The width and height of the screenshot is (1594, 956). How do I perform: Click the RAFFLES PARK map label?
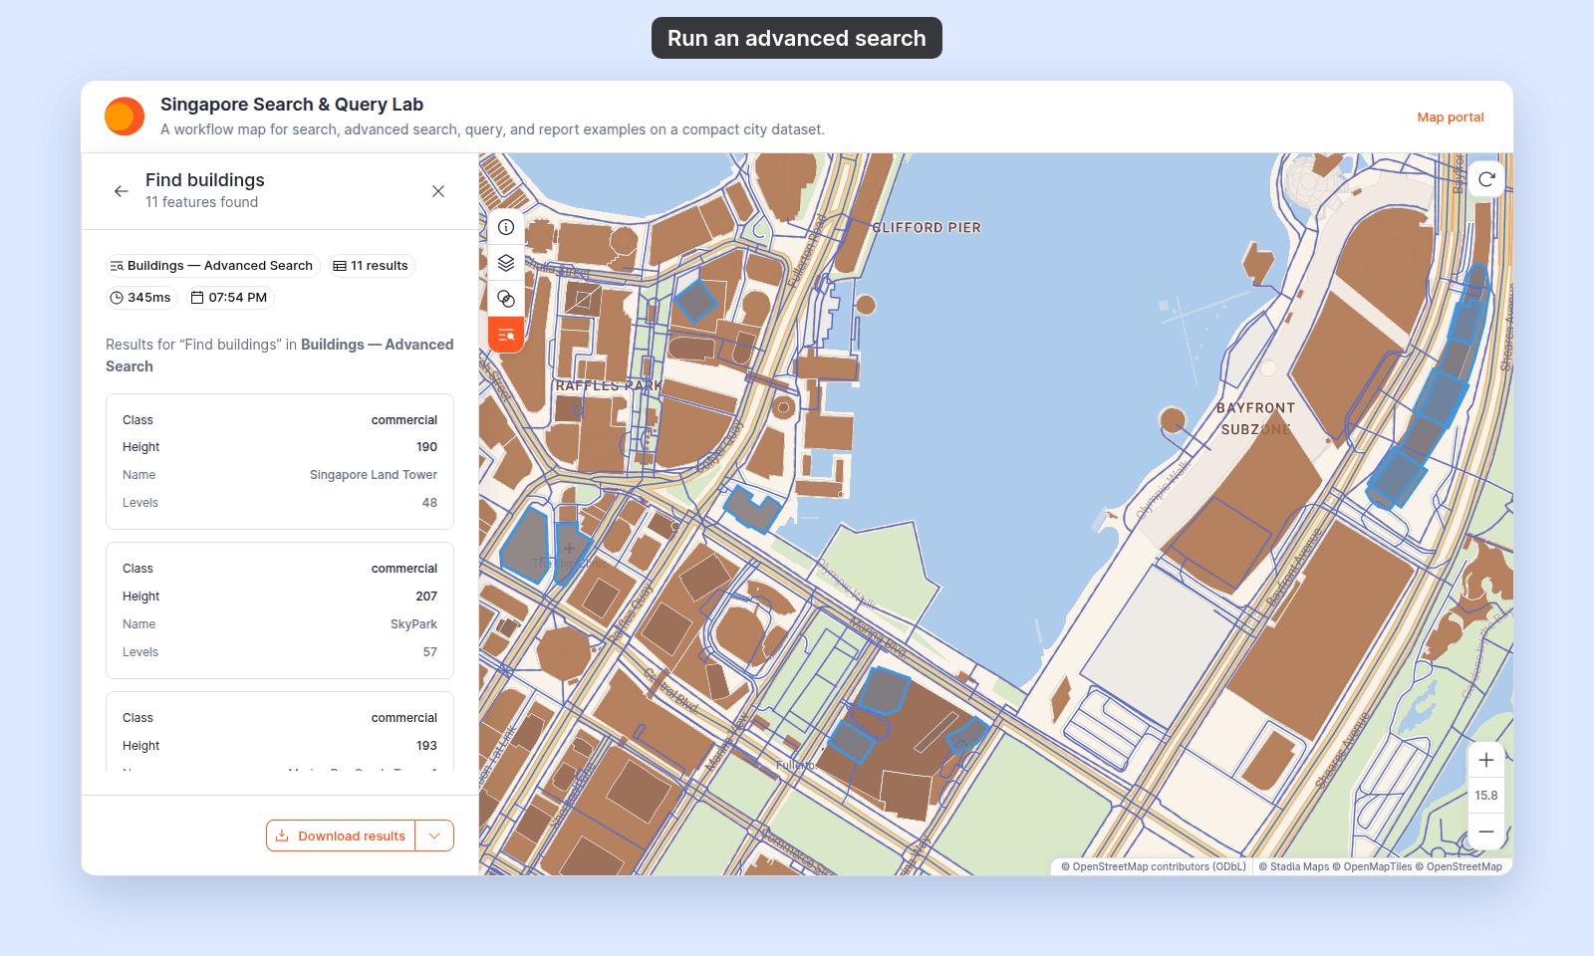pos(609,385)
